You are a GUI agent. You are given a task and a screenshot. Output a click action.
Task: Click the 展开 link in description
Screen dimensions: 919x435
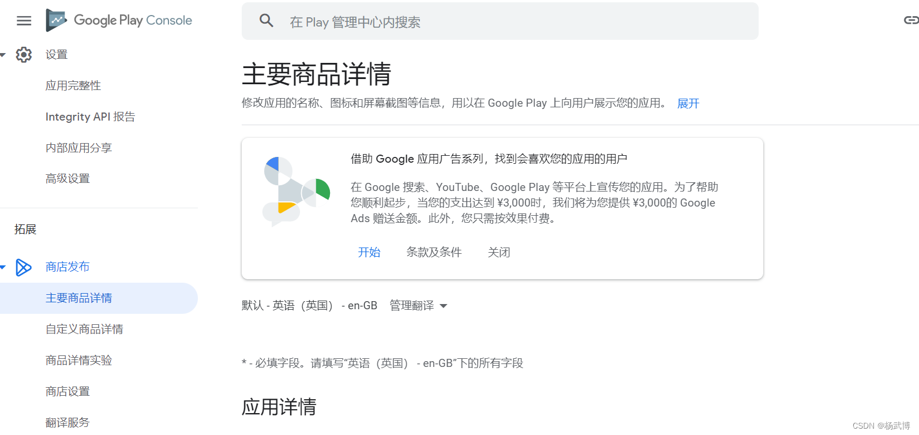coord(688,103)
